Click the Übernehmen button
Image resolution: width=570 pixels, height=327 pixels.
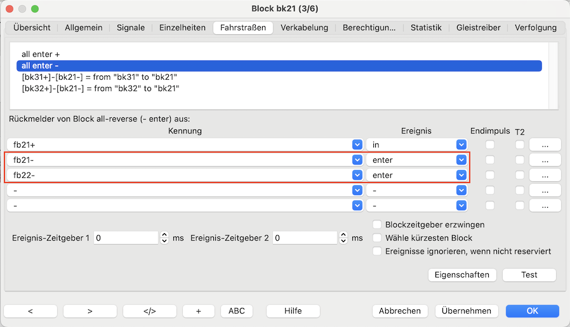467,311
